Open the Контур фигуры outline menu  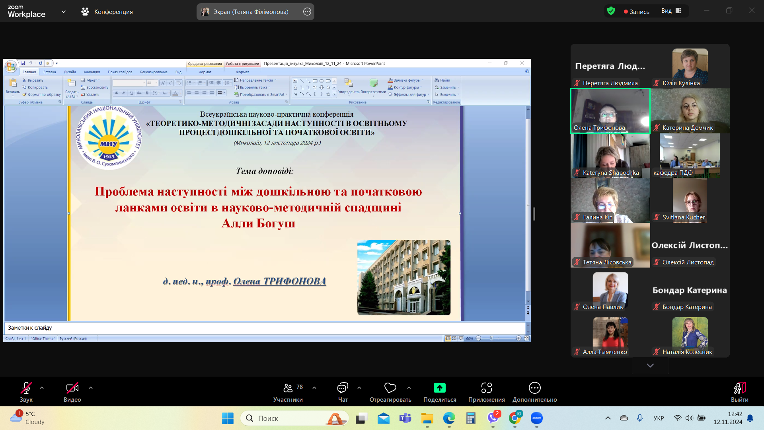(x=405, y=87)
